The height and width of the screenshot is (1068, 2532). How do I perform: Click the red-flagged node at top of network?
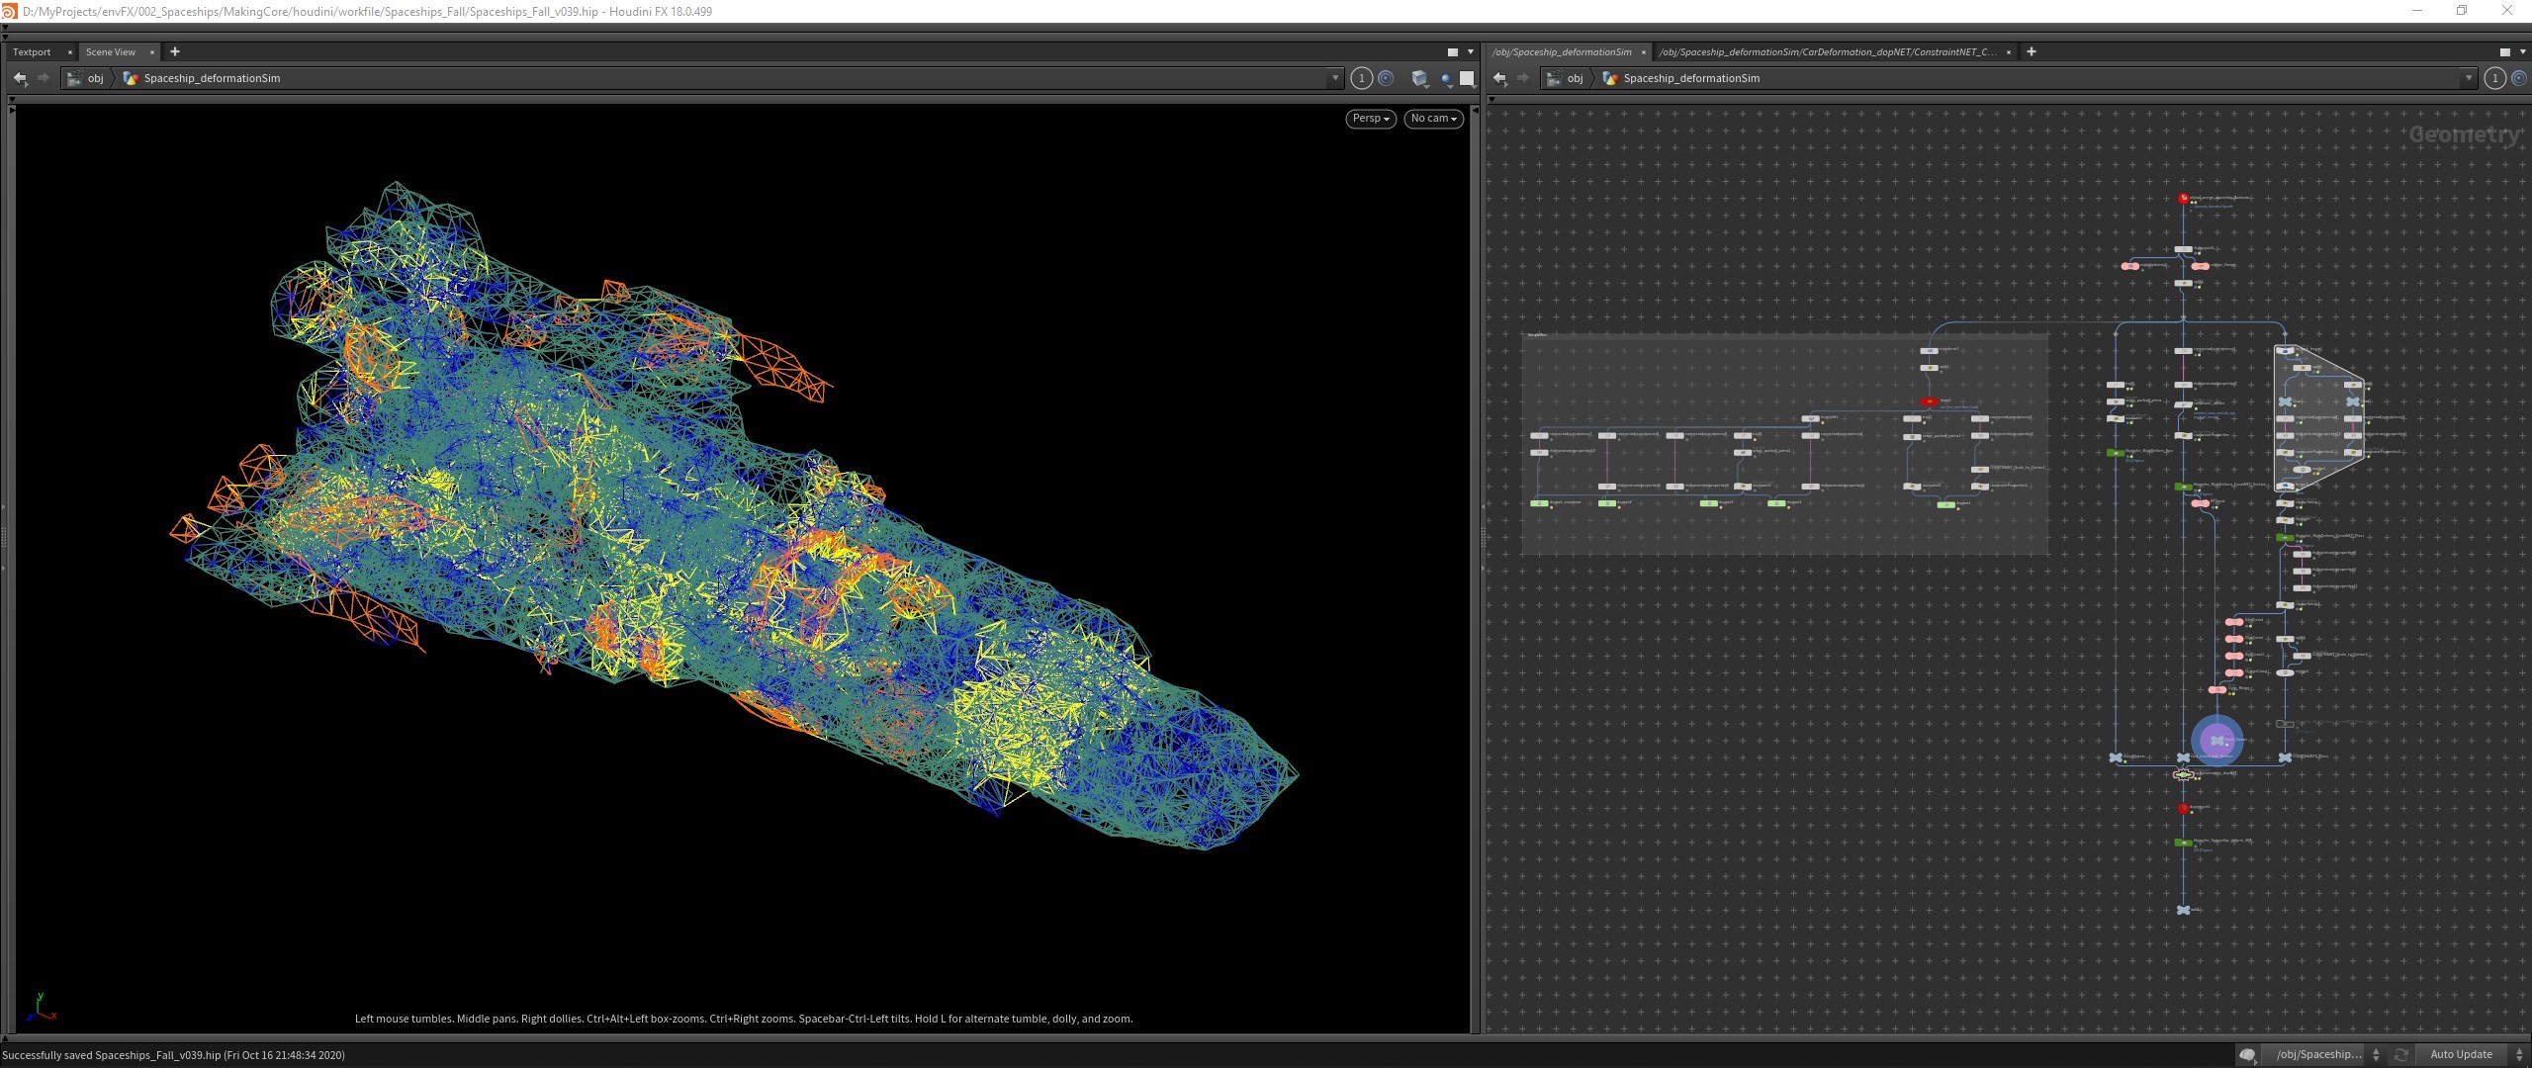2183,199
